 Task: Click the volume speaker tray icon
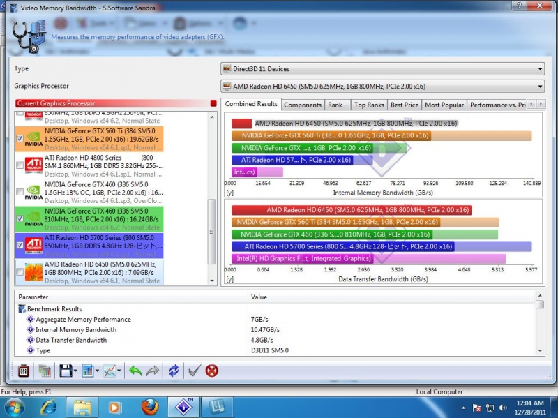[503, 408]
